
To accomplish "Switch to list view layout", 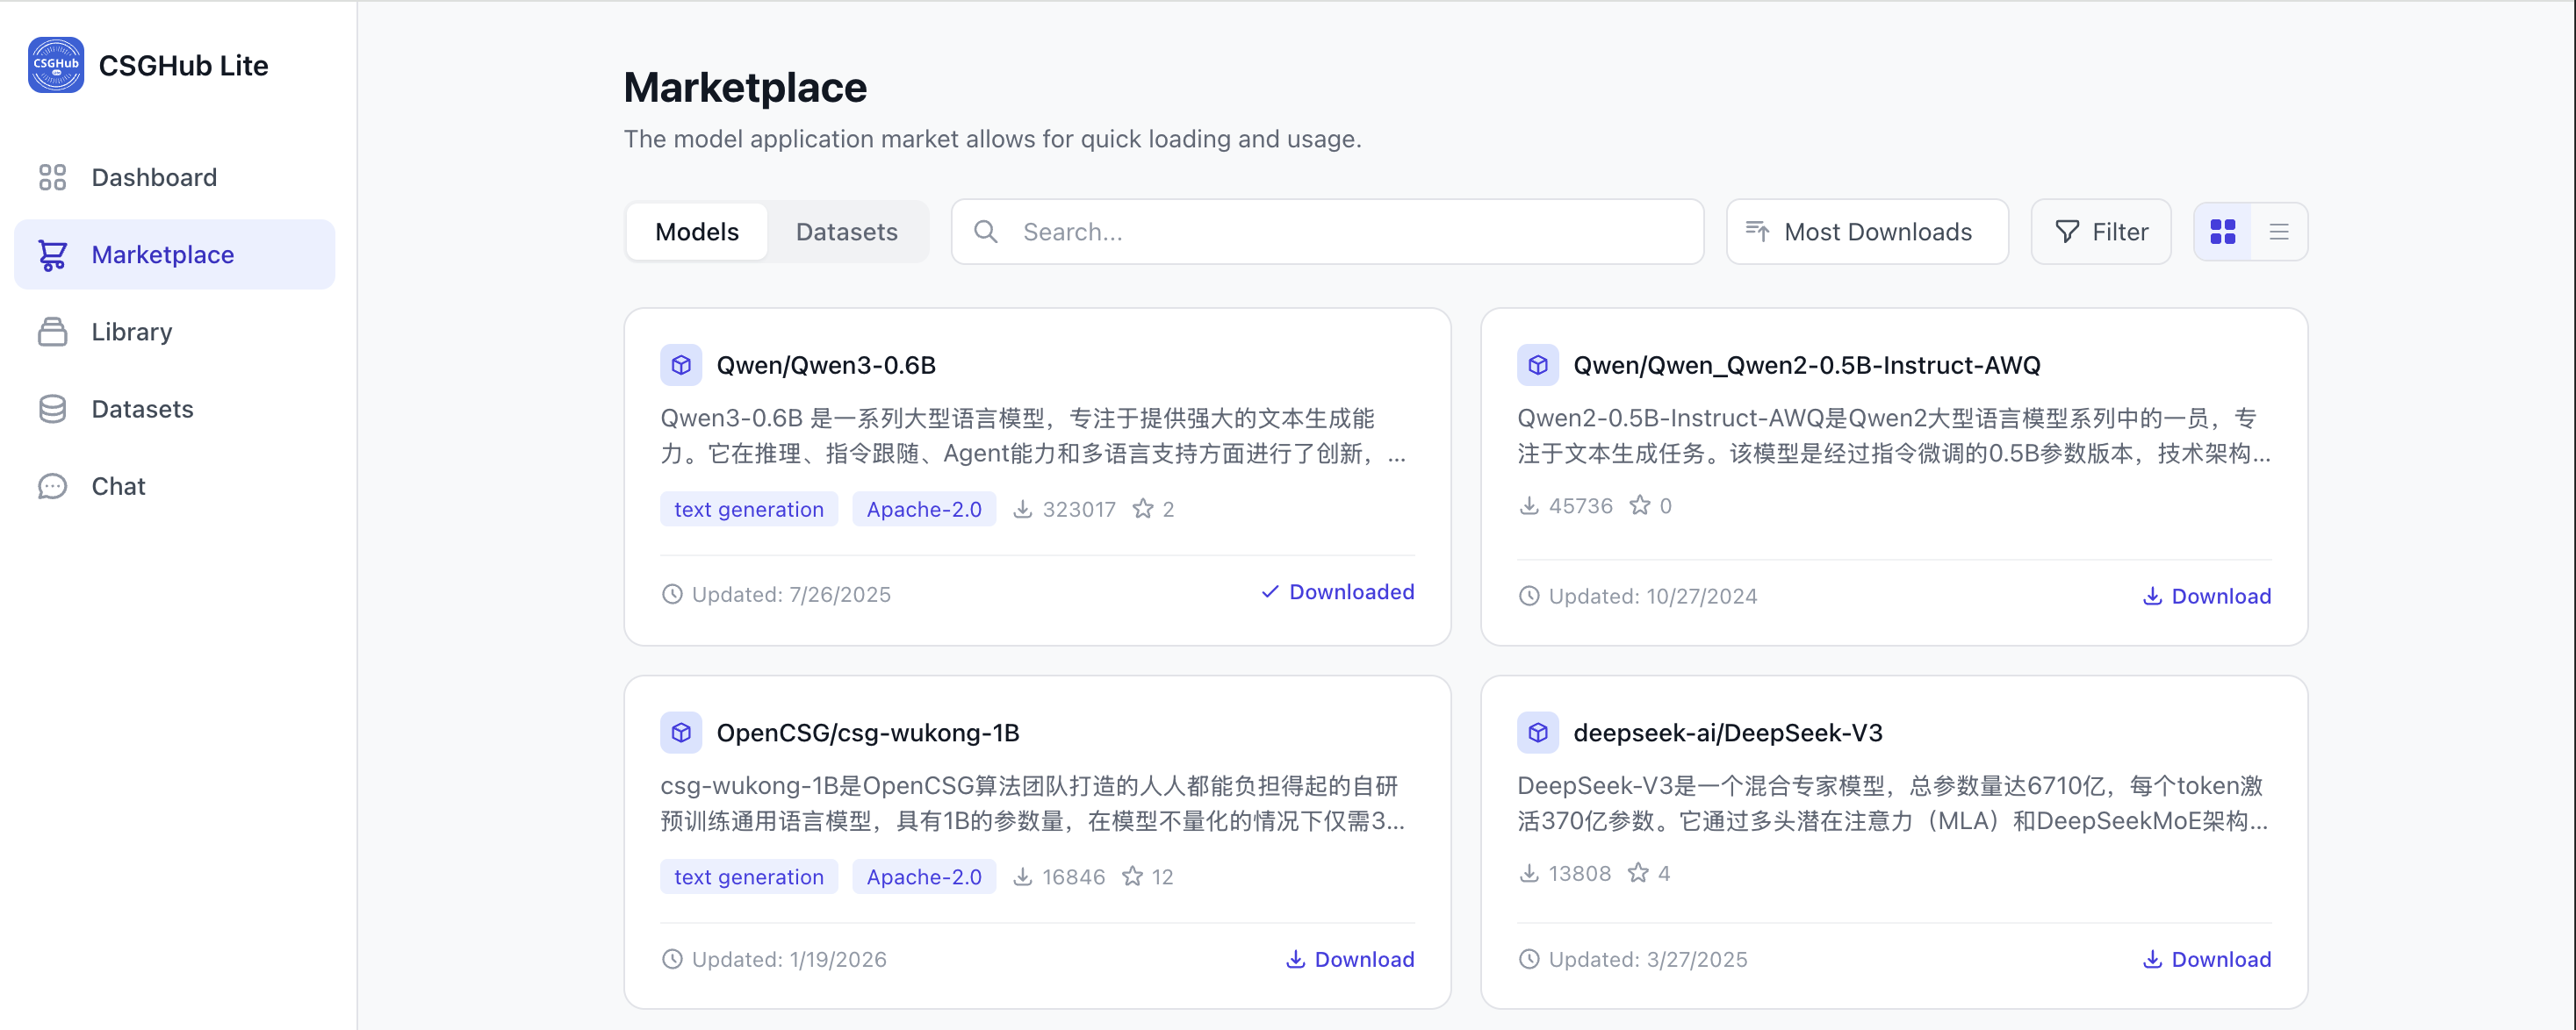I will point(2278,232).
